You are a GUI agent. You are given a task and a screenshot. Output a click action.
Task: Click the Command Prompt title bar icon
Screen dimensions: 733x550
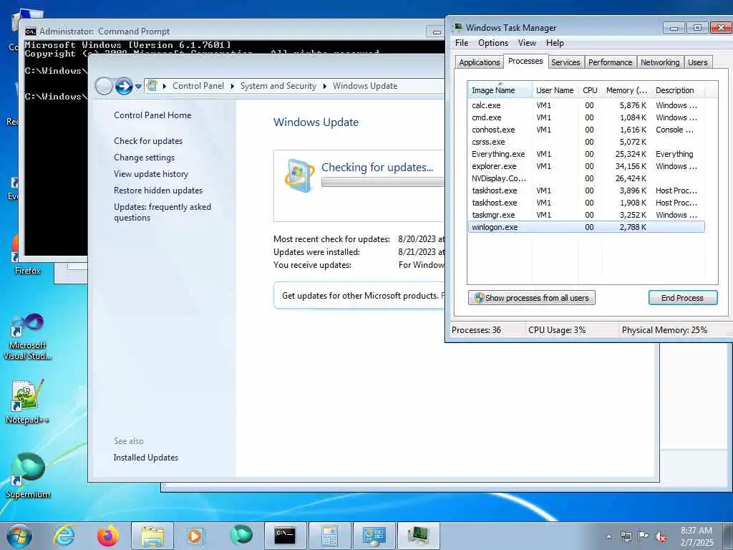point(30,32)
